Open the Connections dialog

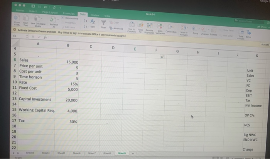69,18
